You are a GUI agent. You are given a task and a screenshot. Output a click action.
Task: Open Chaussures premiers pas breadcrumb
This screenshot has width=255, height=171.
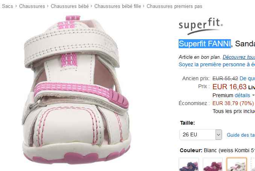[x=175, y=6]
